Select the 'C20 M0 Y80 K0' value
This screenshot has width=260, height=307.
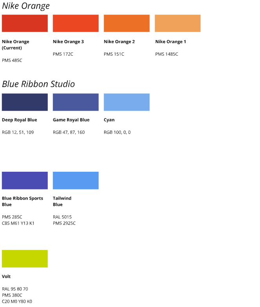[x=17, y=302]
